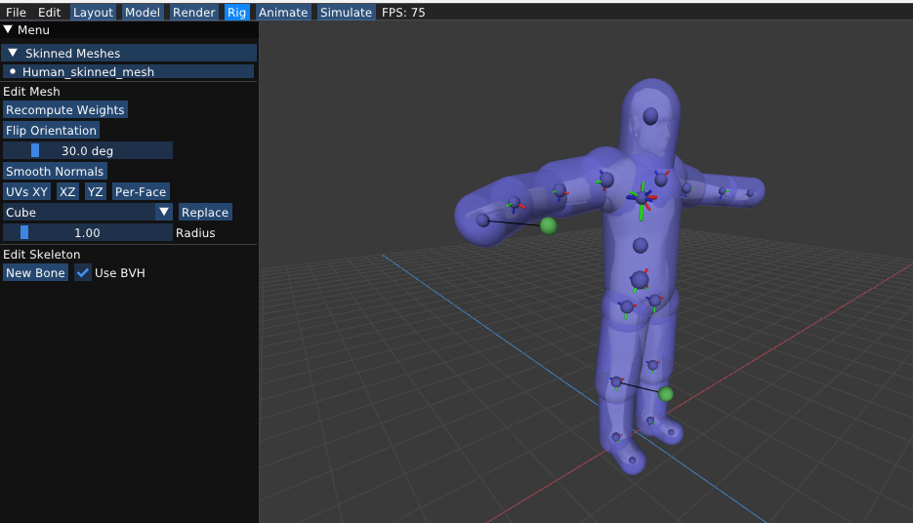Viewport: 913px width, 523px height.
Task: Click Smooth Normals
Action: [55, 172]
